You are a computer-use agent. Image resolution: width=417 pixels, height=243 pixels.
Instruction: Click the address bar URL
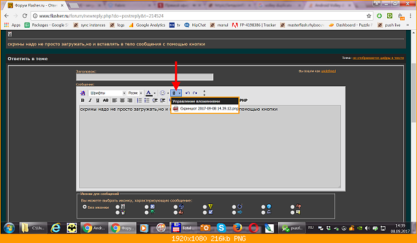pos(101,16)
